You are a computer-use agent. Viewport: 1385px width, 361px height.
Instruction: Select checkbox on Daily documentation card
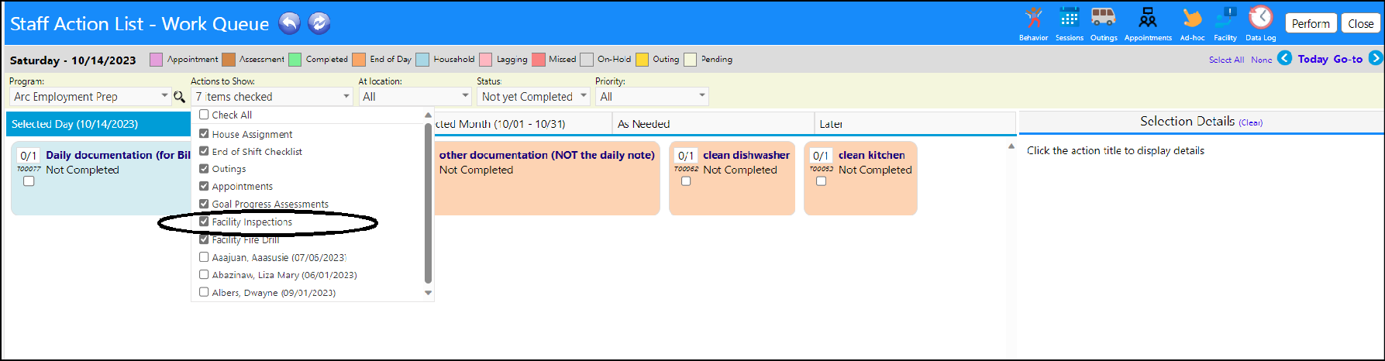click(x=29, y=181)
